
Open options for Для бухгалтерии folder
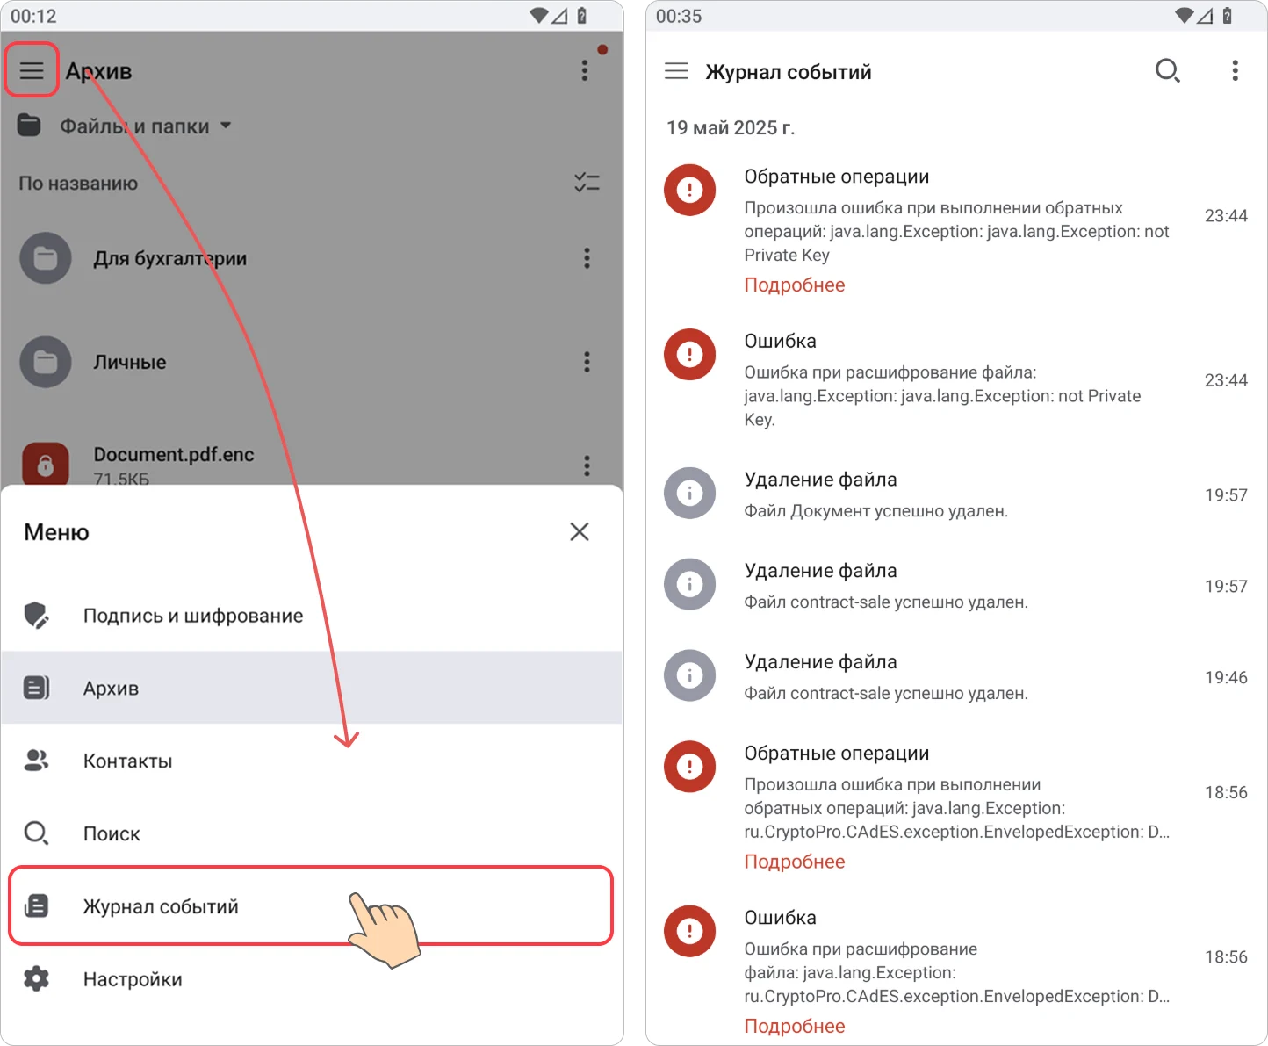click(587, 258)
